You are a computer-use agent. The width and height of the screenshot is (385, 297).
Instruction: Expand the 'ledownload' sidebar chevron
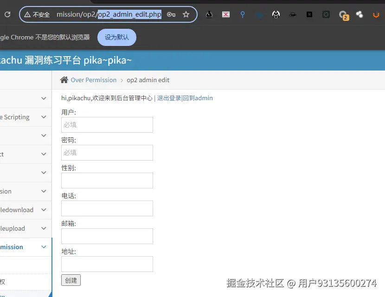(x=44, y=210)
